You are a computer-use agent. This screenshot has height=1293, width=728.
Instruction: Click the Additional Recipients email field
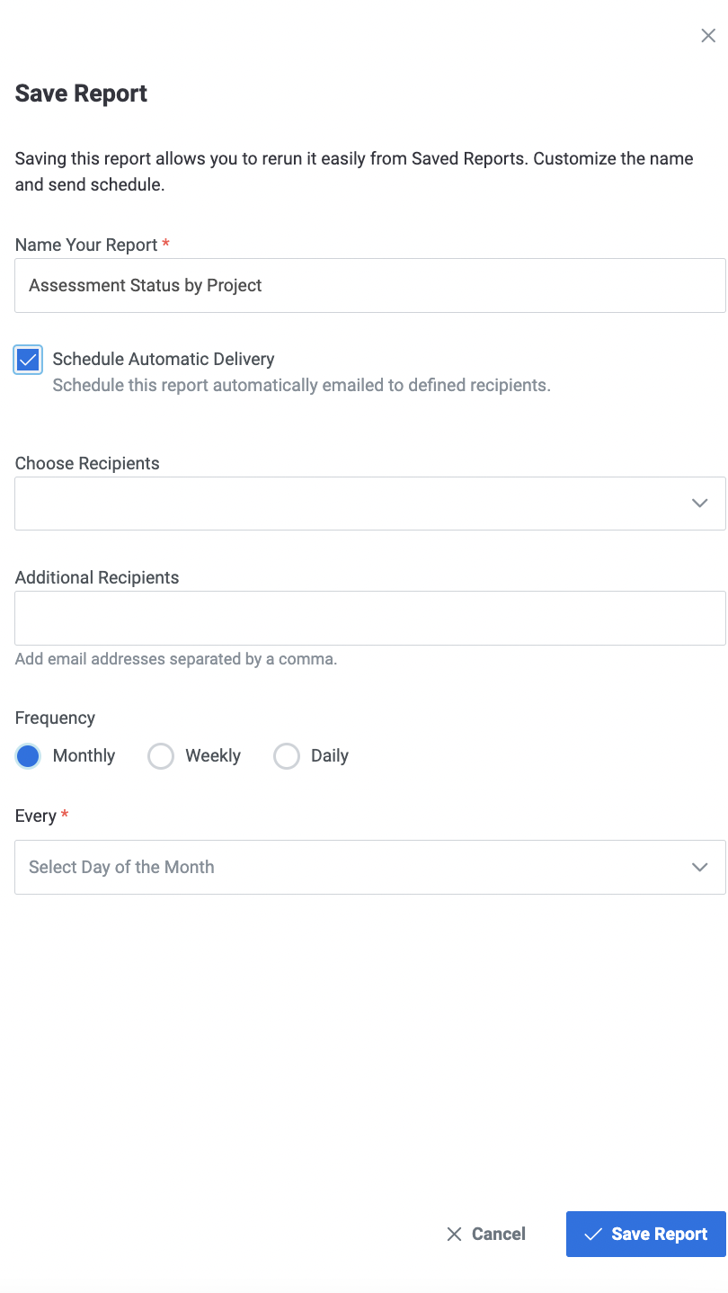pyautogui.click(x=370, y=618)
